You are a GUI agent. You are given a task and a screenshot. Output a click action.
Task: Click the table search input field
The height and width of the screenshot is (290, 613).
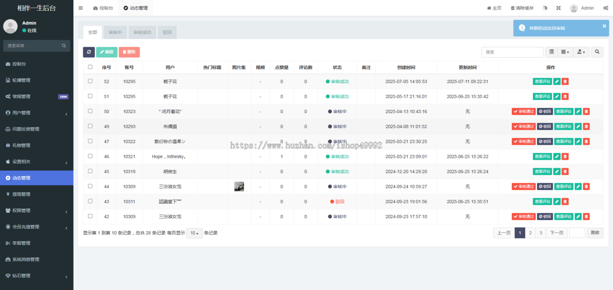[x=512, y=52]
